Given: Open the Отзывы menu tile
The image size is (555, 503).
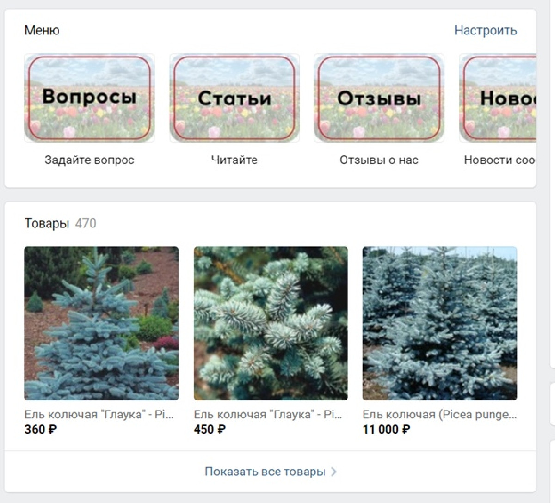Looking at the screenshot, I should coord(379,98).
